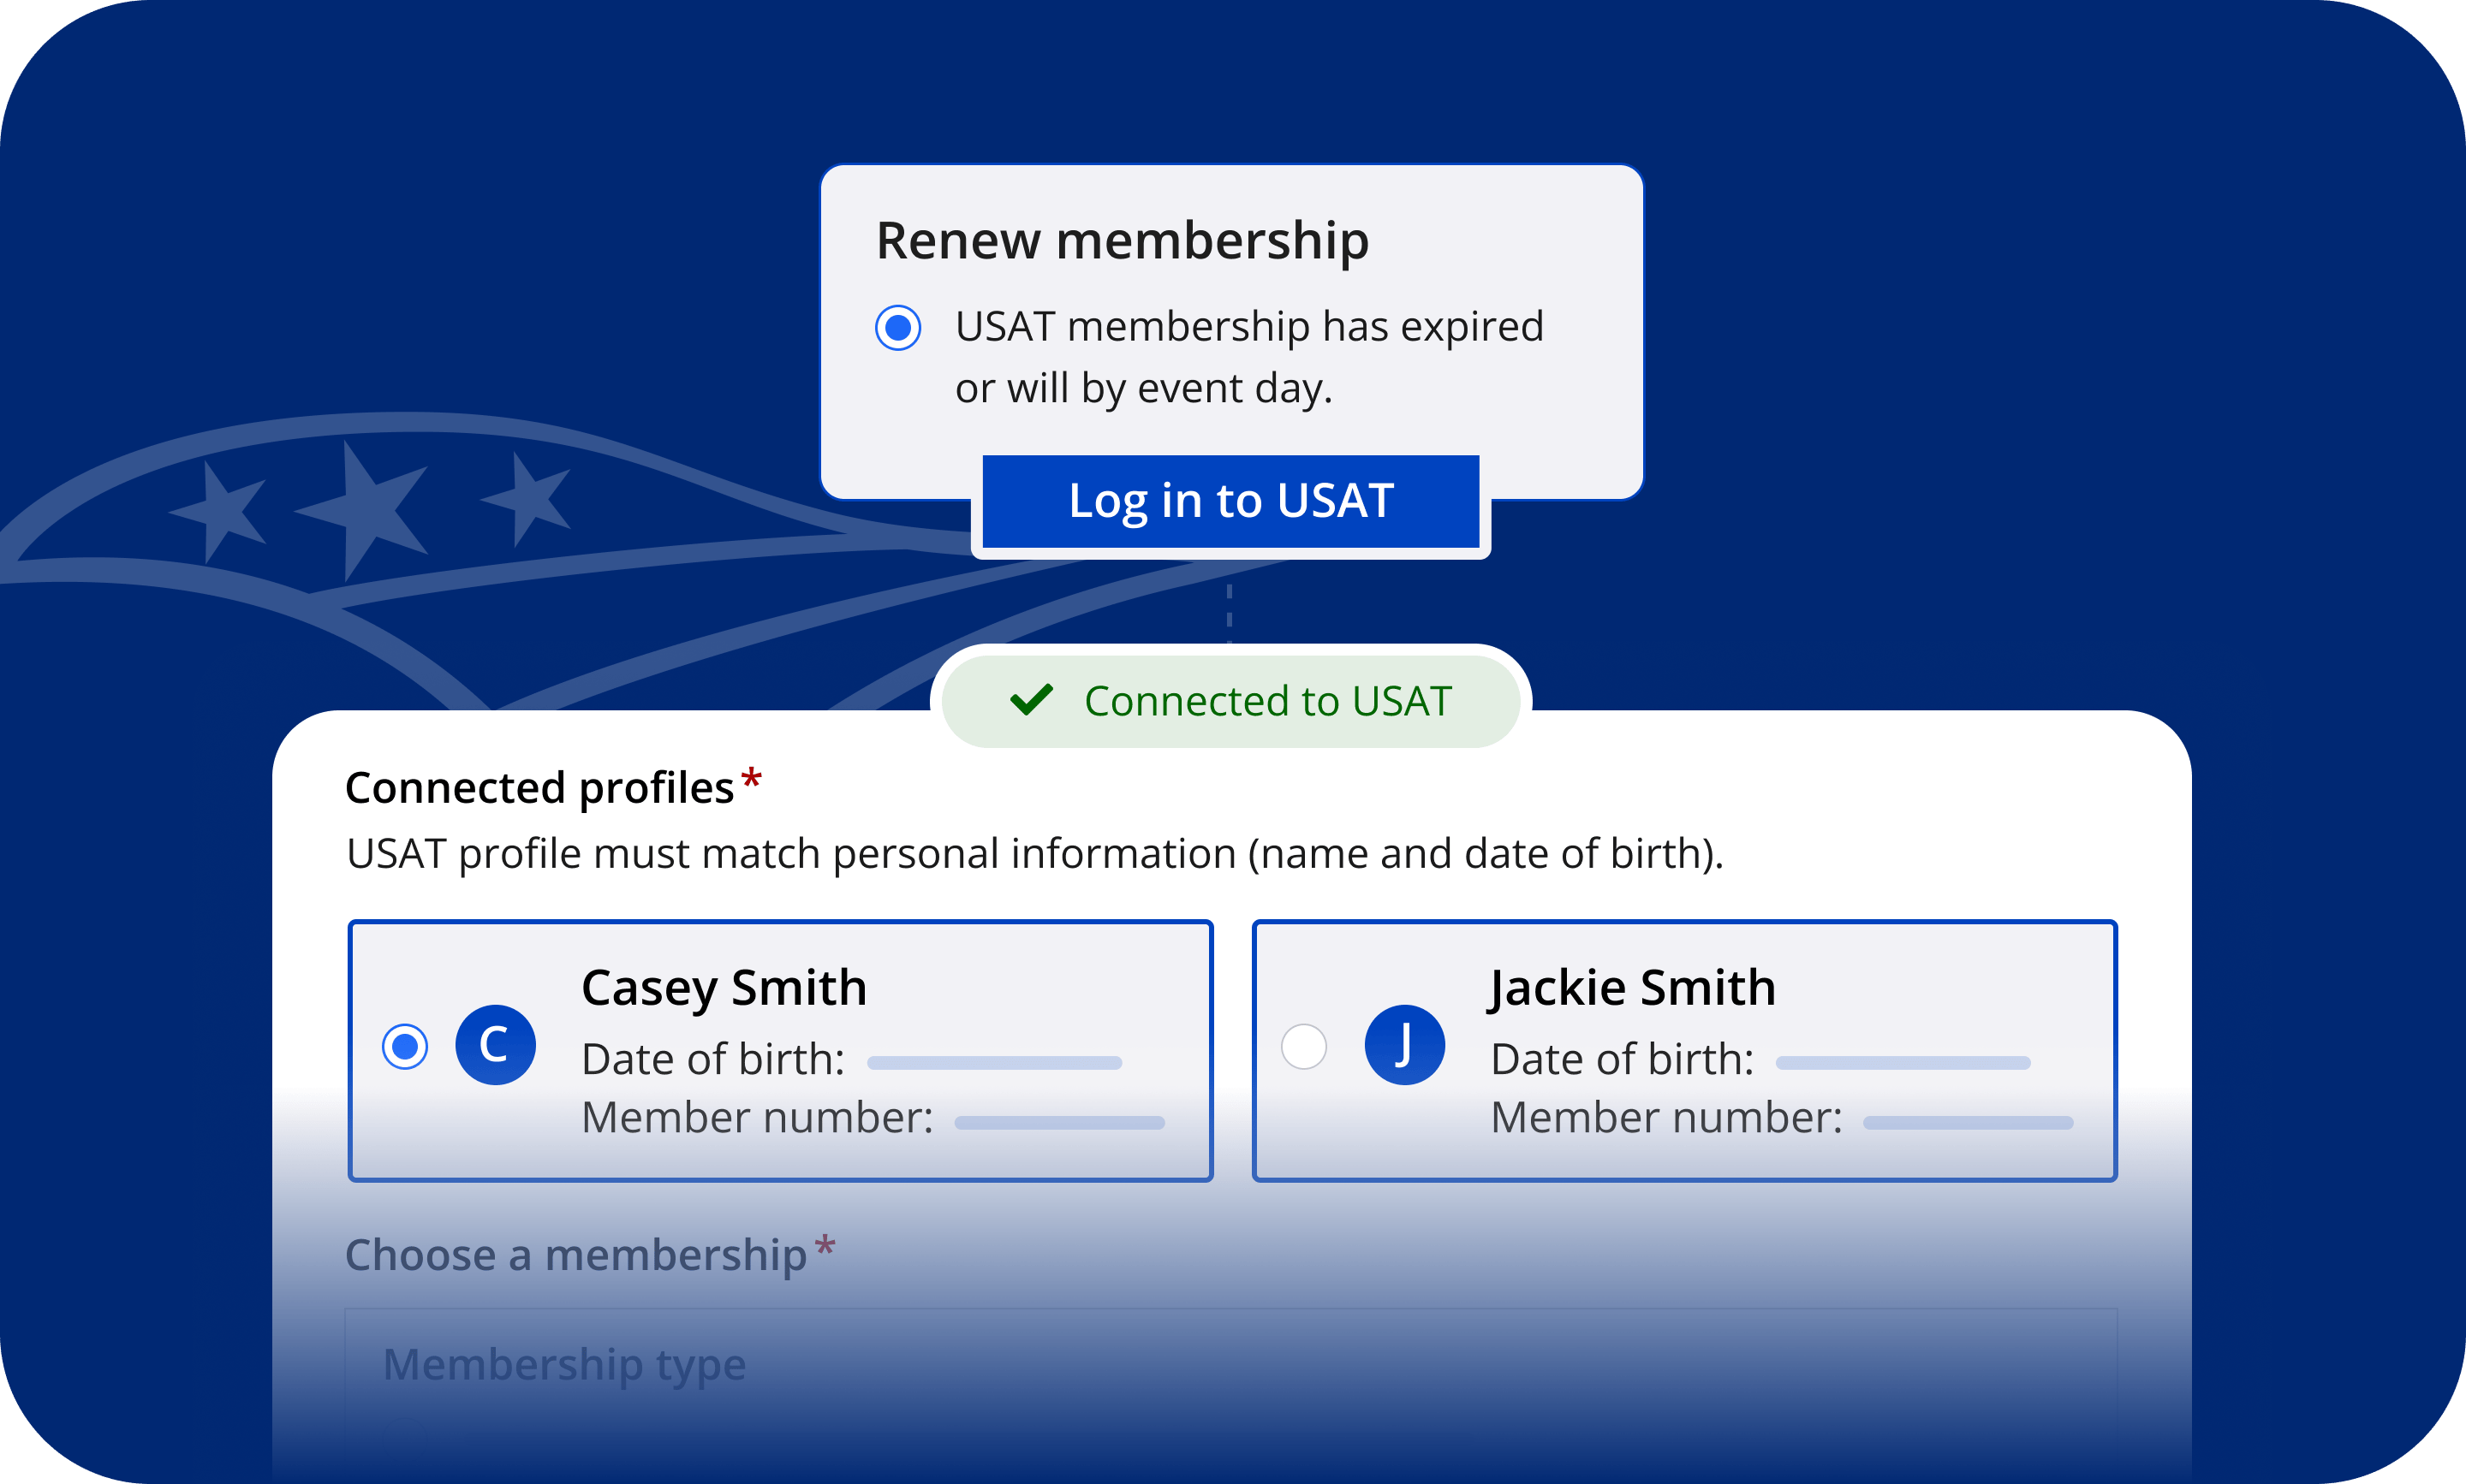Image resolution: width=2466 pixels, height=1484 pixels.
Task: Click the Jackie Smith "J" avatar icon
Action: point(1404,1045)
